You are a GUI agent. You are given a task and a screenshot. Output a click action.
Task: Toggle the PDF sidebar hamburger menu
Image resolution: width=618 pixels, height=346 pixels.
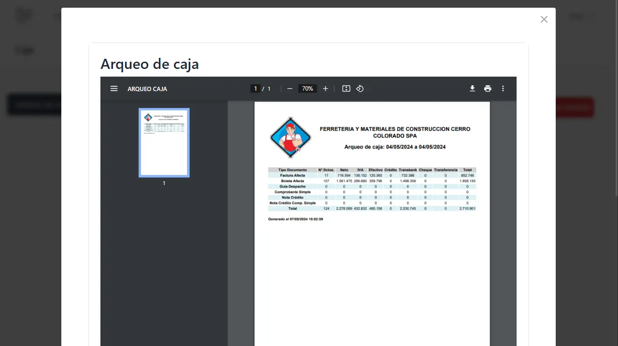coord(114,89)
